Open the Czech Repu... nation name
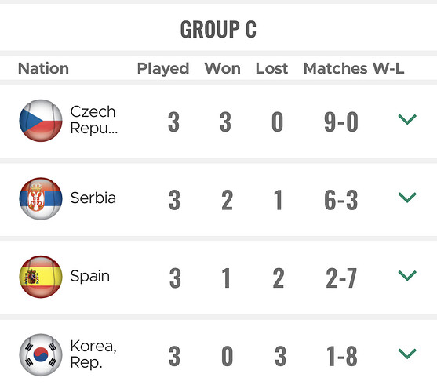 click(93, 120)
